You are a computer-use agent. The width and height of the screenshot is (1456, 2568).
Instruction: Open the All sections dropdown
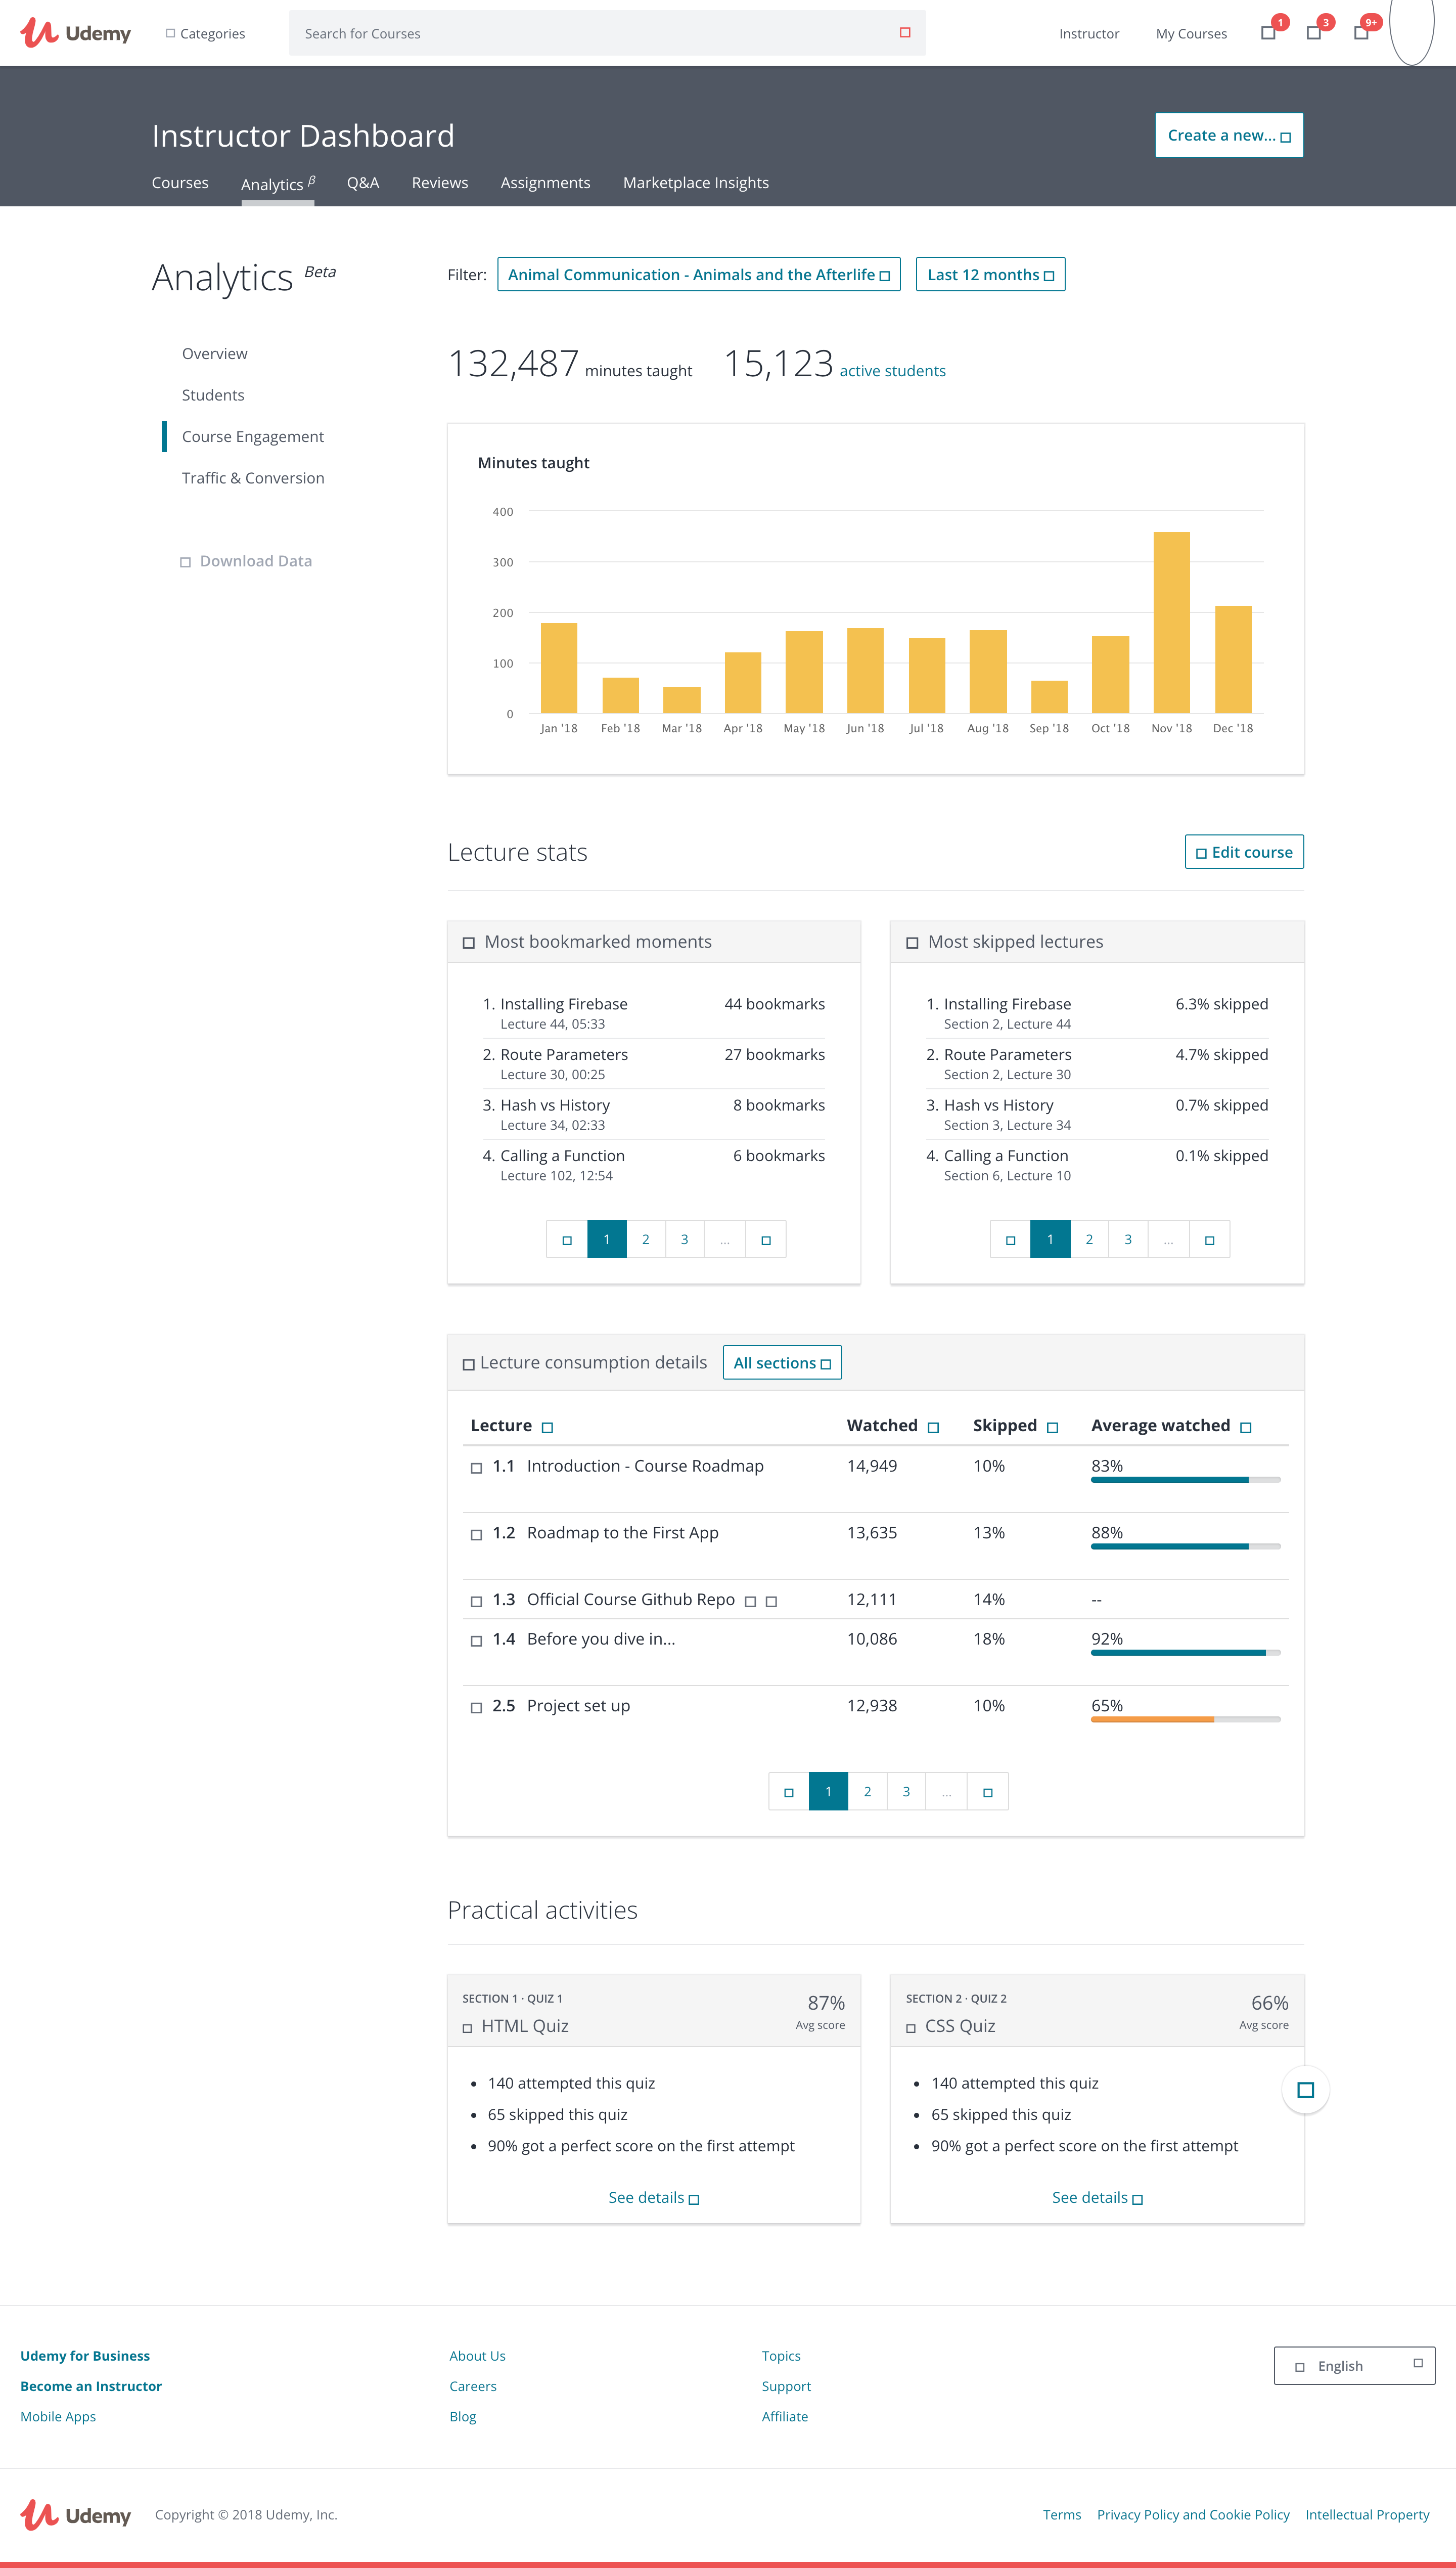[782, 1362]
